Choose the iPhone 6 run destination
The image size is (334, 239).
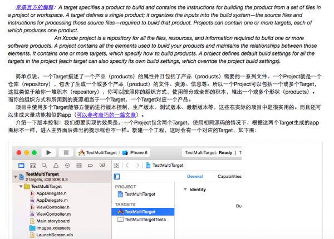[135, 152]
